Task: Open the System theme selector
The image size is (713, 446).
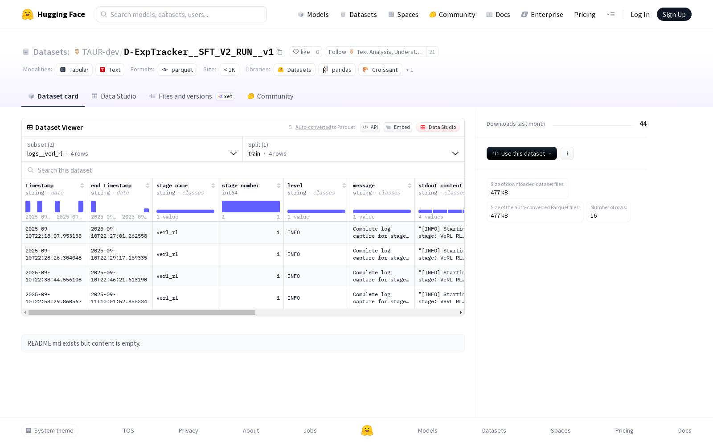Action: 50,430
